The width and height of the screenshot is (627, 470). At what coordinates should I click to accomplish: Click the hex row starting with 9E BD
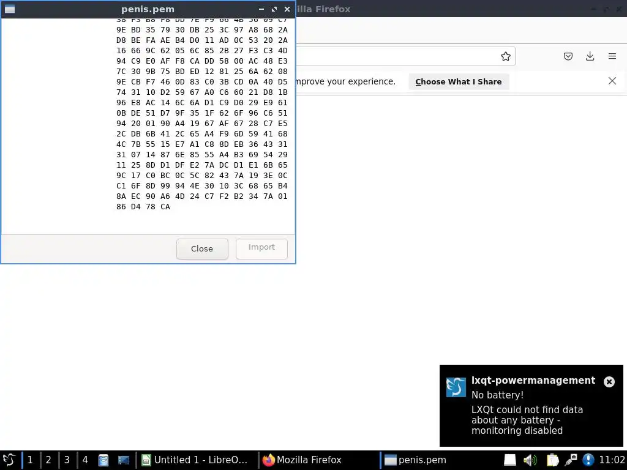(202, 30)
